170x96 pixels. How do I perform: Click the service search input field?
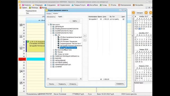click(58, 21)
